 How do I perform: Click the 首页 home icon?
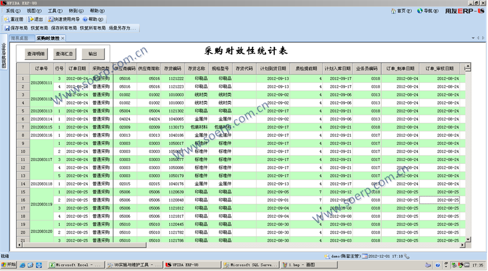coord(393,11)
